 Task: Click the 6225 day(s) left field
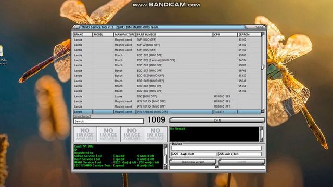coord(194,154)
